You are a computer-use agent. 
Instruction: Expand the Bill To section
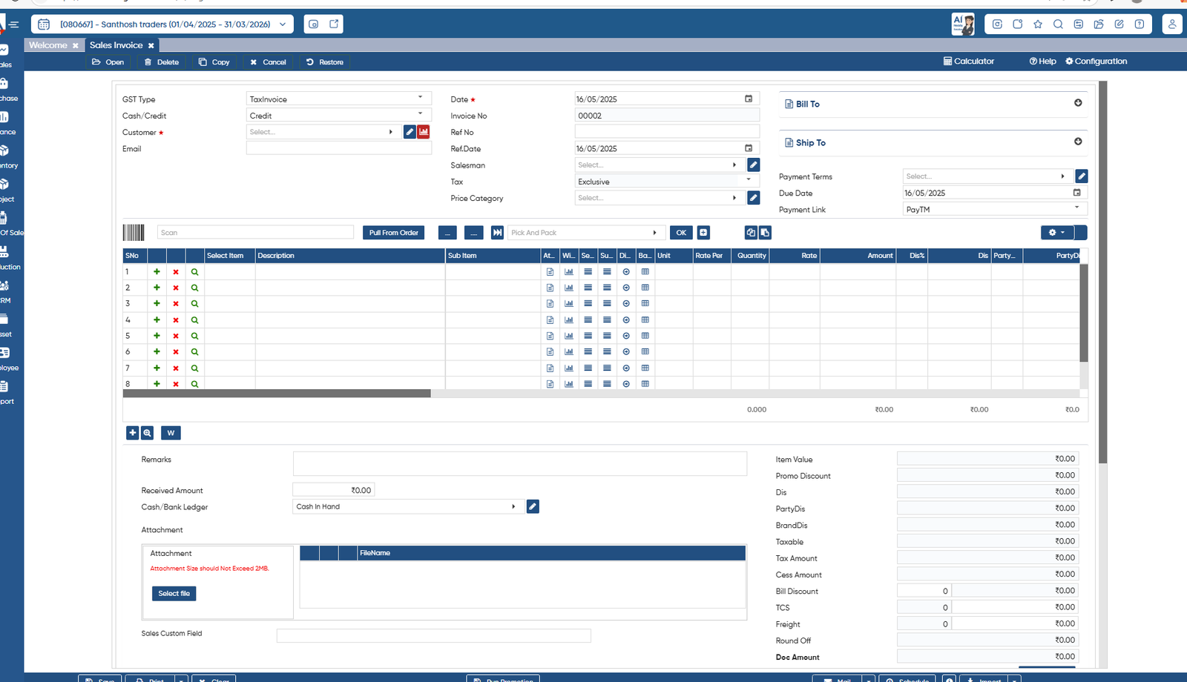coord(1078,103)
